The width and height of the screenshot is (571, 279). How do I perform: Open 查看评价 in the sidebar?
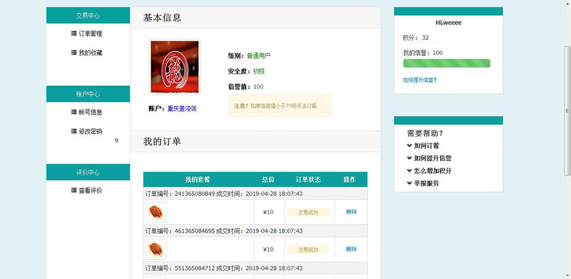coord(90,190)
